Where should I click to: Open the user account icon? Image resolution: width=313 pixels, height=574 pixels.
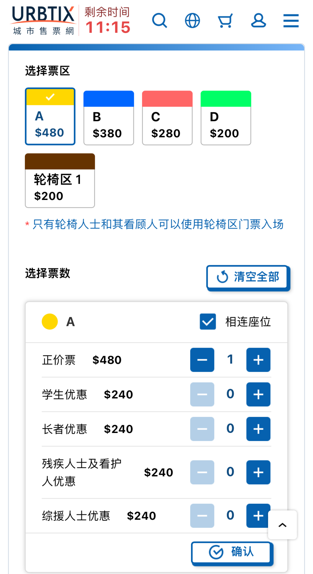tap(258, 21)
